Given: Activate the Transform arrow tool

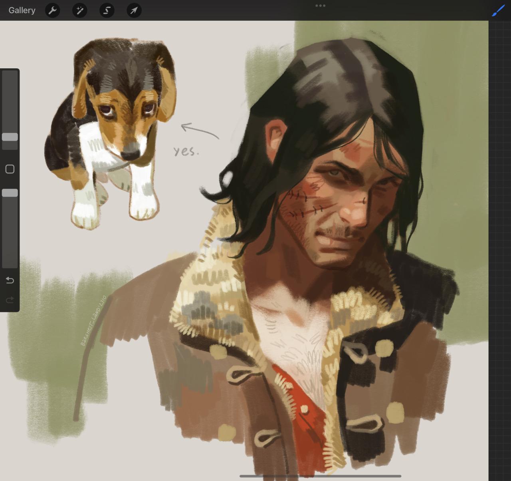Looking at the screenshot, I should point(134,10).
